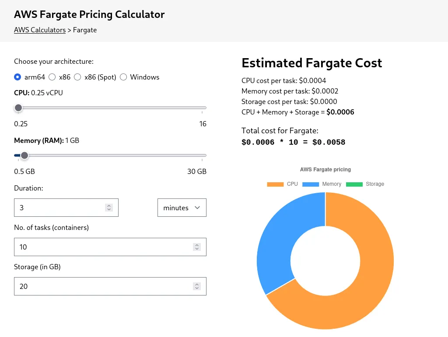Click the 'CPU + Memory + Storage = $0.0006' line
The width and height of the screenshot is (448, 337).
(297, 112)
